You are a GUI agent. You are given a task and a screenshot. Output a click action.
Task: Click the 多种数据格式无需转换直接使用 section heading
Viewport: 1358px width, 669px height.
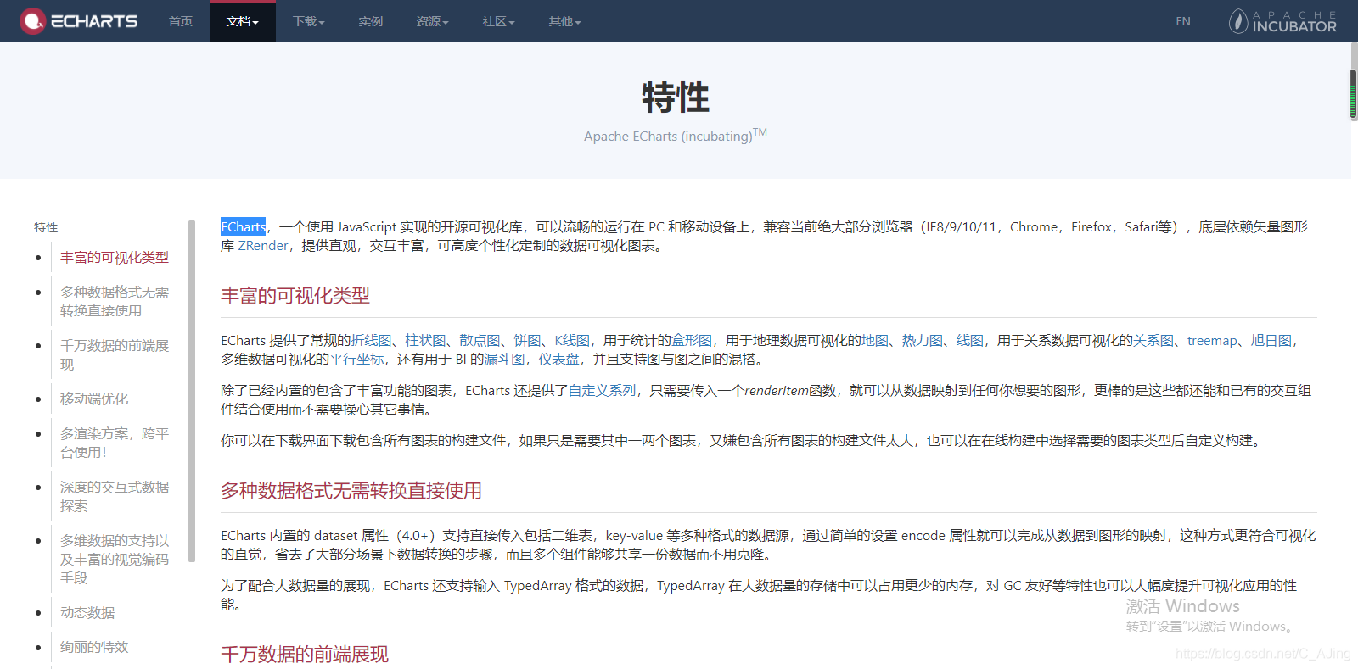351,490
